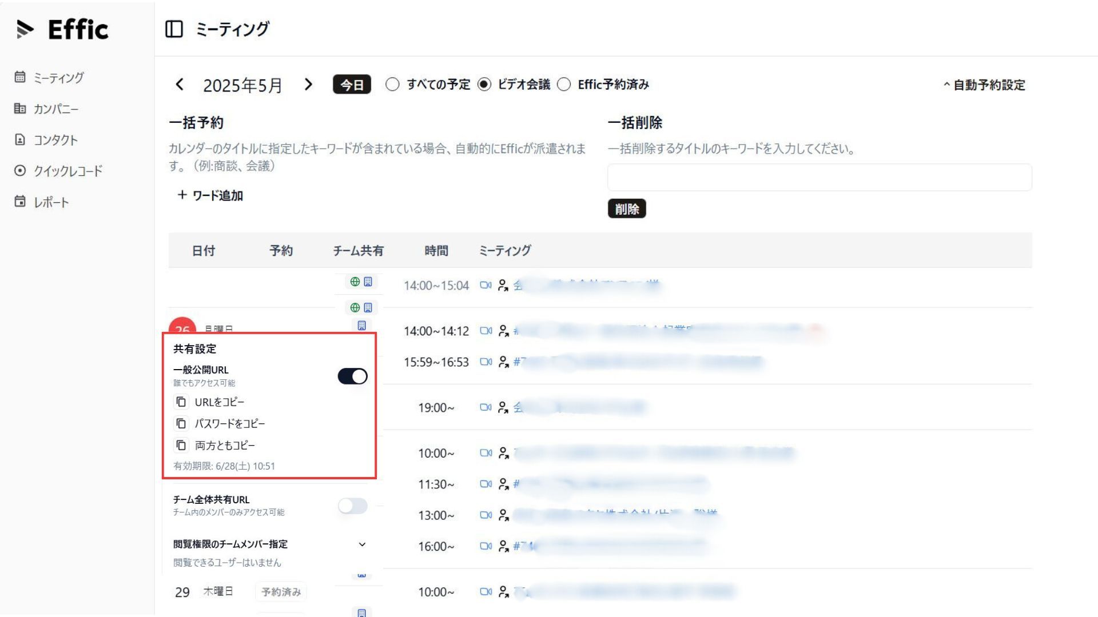Select the すべての予定 radio button
Image resolution: width=1098 pixels, height=617 pixels.
[392, 85]
